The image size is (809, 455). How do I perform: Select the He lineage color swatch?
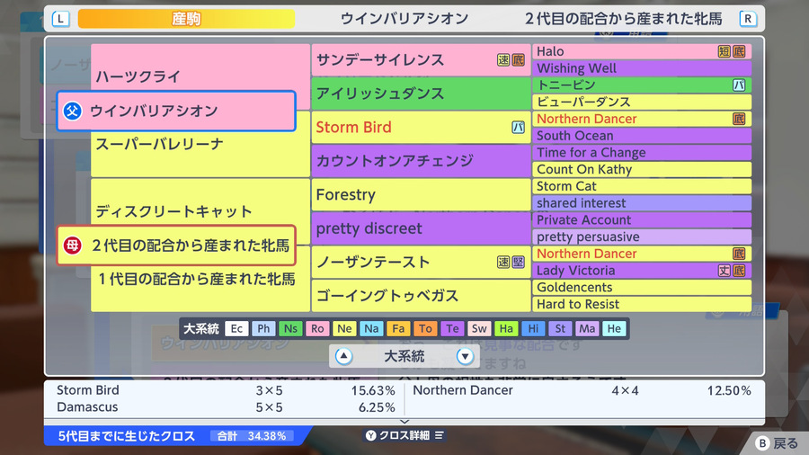[614, 328]
